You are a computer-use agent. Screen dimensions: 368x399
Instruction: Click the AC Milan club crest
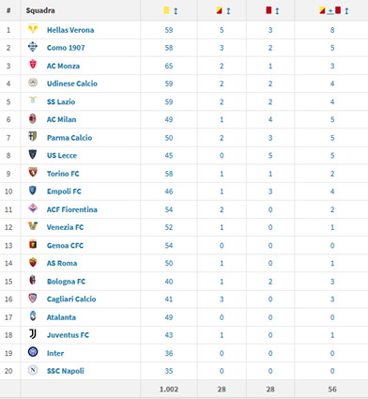click(33, 119)
